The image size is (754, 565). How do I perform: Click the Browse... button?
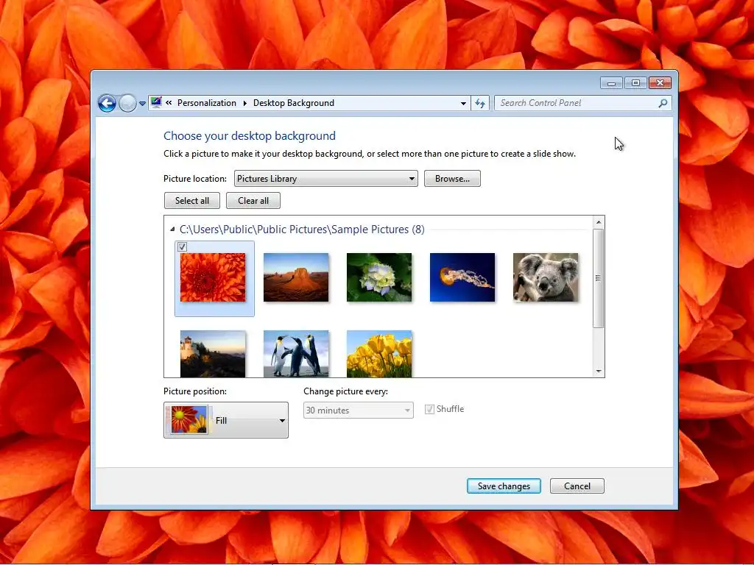coord(452,179)
